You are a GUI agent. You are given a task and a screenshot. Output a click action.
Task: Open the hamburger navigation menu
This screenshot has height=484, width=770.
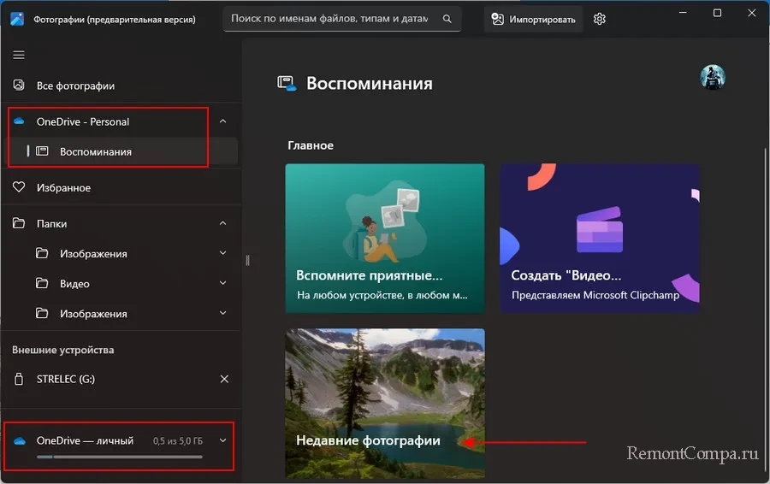coord(19,55)
